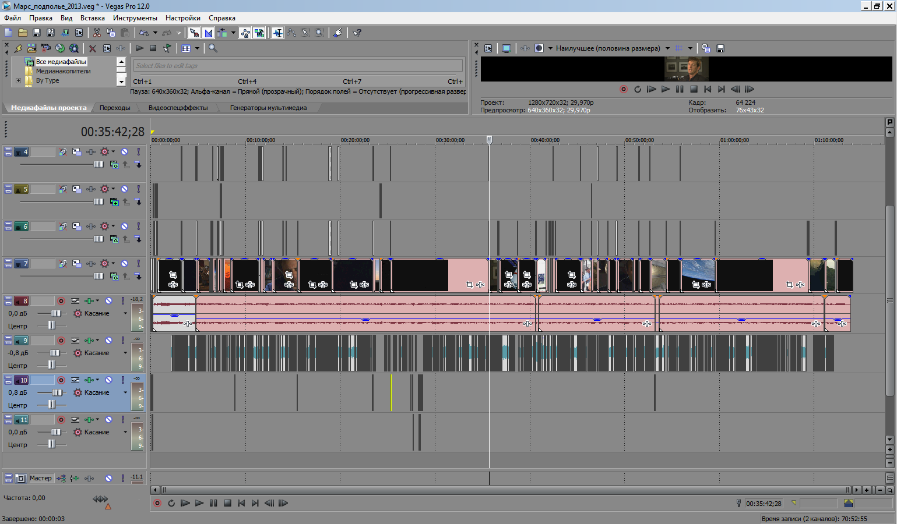The image size is (897, 524).
Task: Open track FX dropdown on audio track 9
Action: (x=97, y=340)
